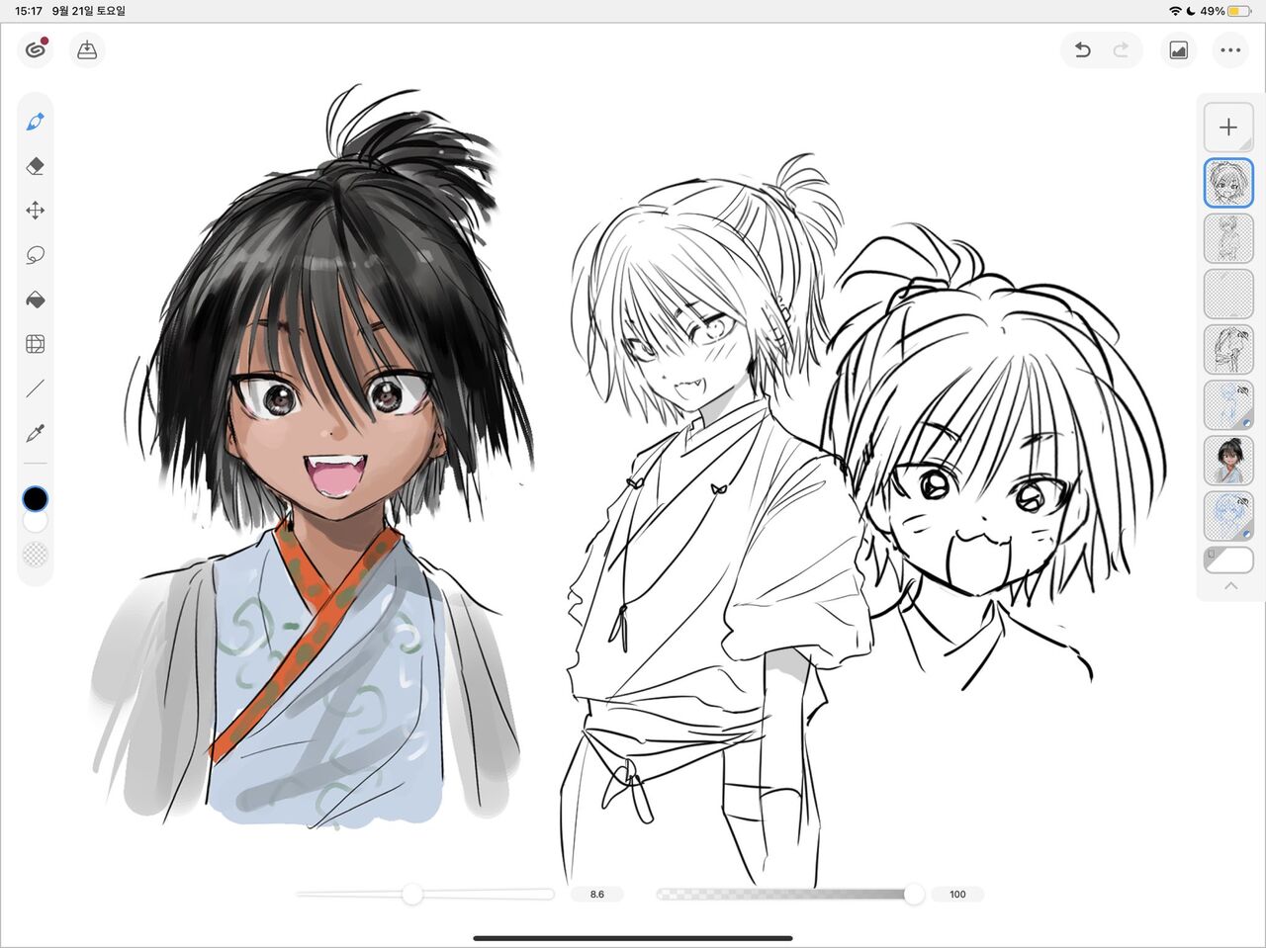This screenshot has width=1266, height=948.
Task: Select the Pen brush tool
Action: click(36, 122)
